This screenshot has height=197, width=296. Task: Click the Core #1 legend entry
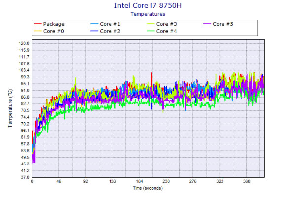105,24
